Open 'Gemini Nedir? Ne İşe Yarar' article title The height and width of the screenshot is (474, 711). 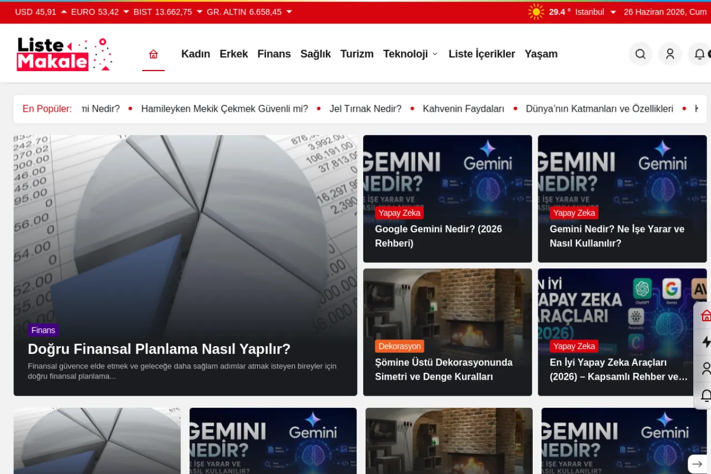click(617, 236)
